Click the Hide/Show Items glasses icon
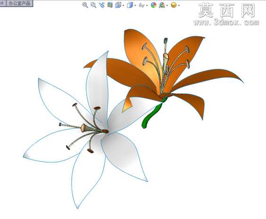Image resolution: width=266 pixels, height=219 pixels. point(141,6)
